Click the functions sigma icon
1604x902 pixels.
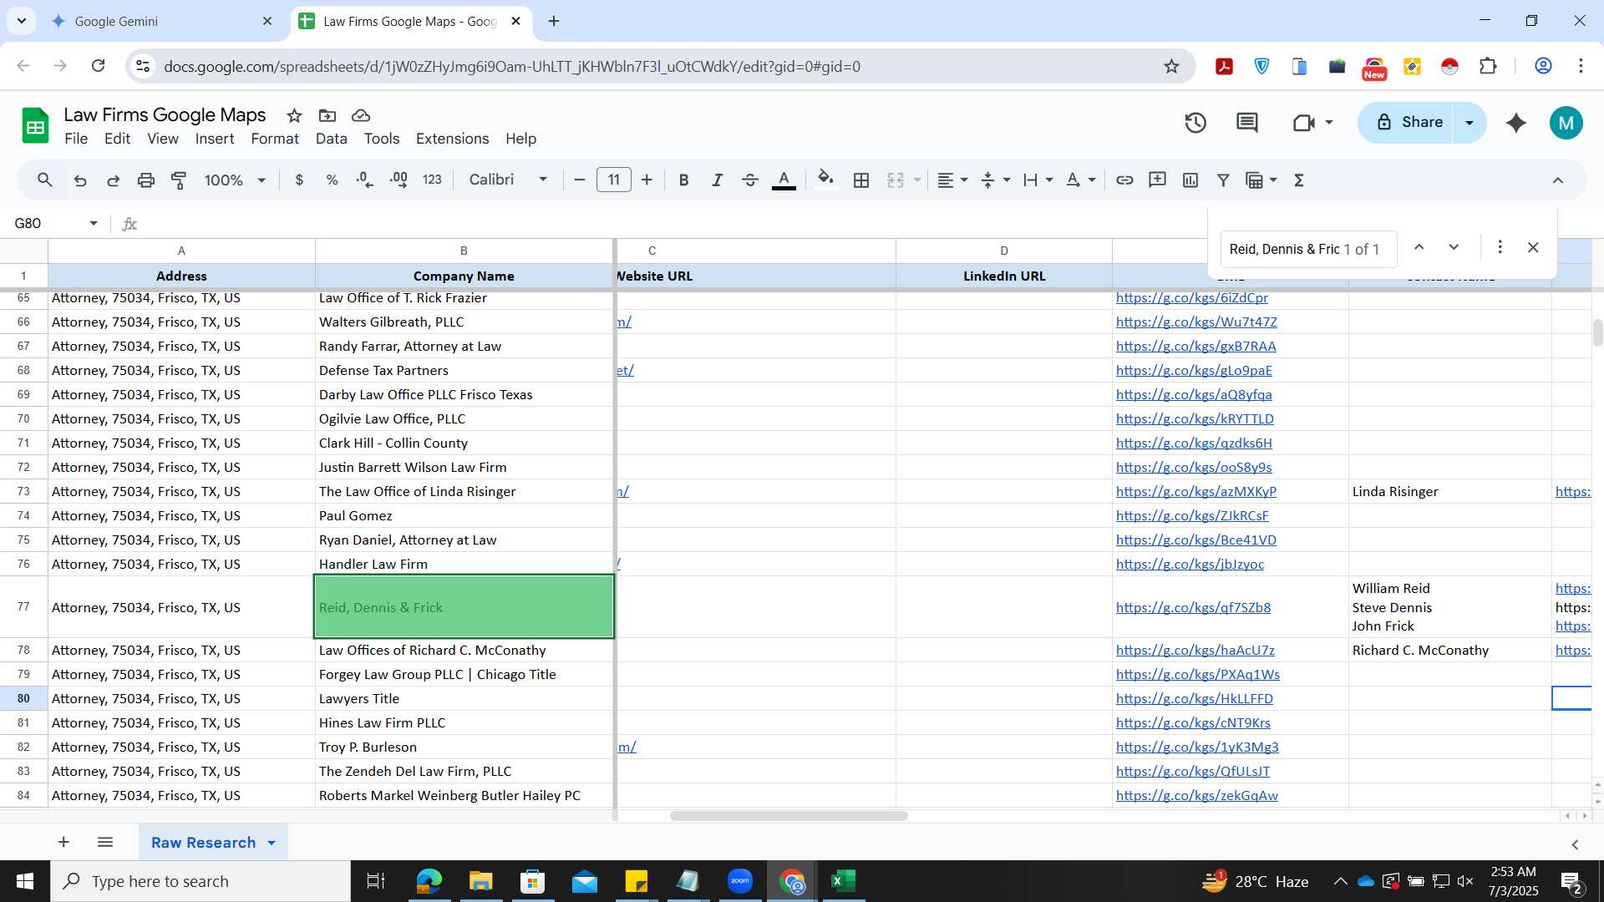pos(1299,180)
